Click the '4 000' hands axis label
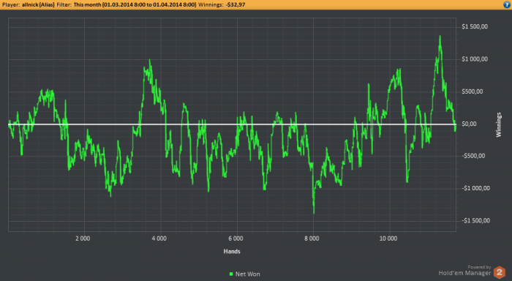Screen dimensions: 512x281 coord(159,239)
